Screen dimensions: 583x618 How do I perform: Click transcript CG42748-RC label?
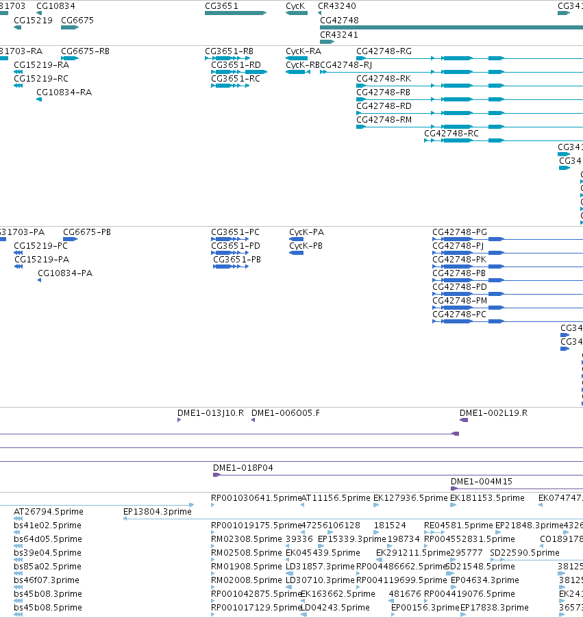tap(451, 133)
